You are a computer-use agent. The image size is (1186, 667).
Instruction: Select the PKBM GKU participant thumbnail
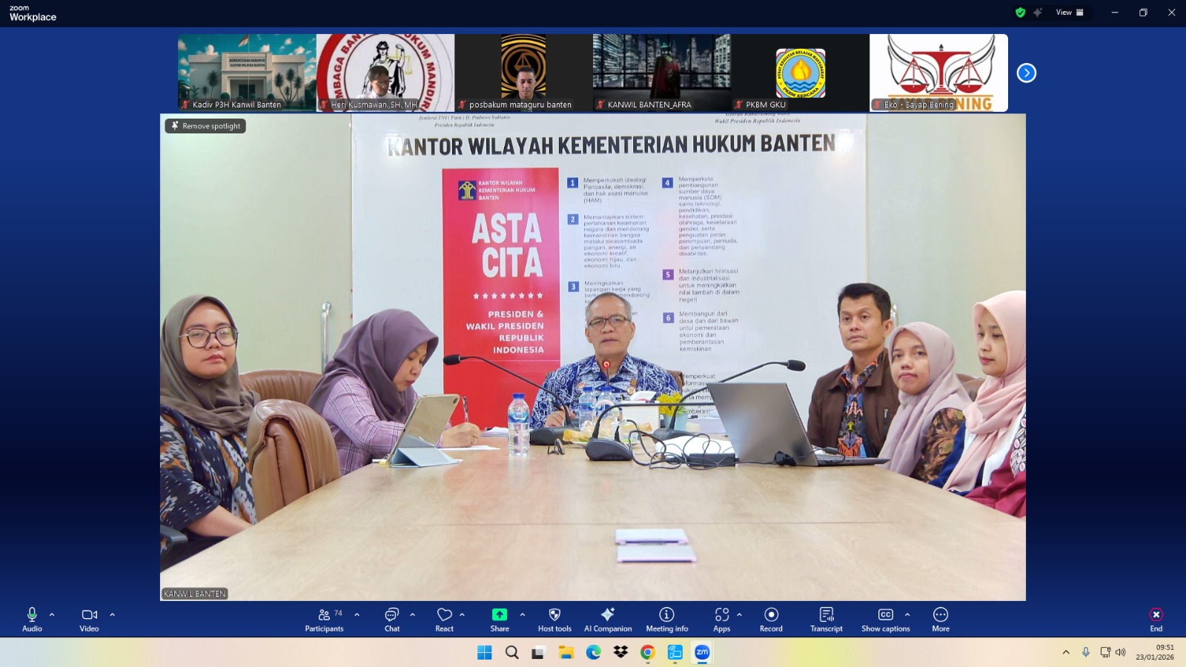800,73
